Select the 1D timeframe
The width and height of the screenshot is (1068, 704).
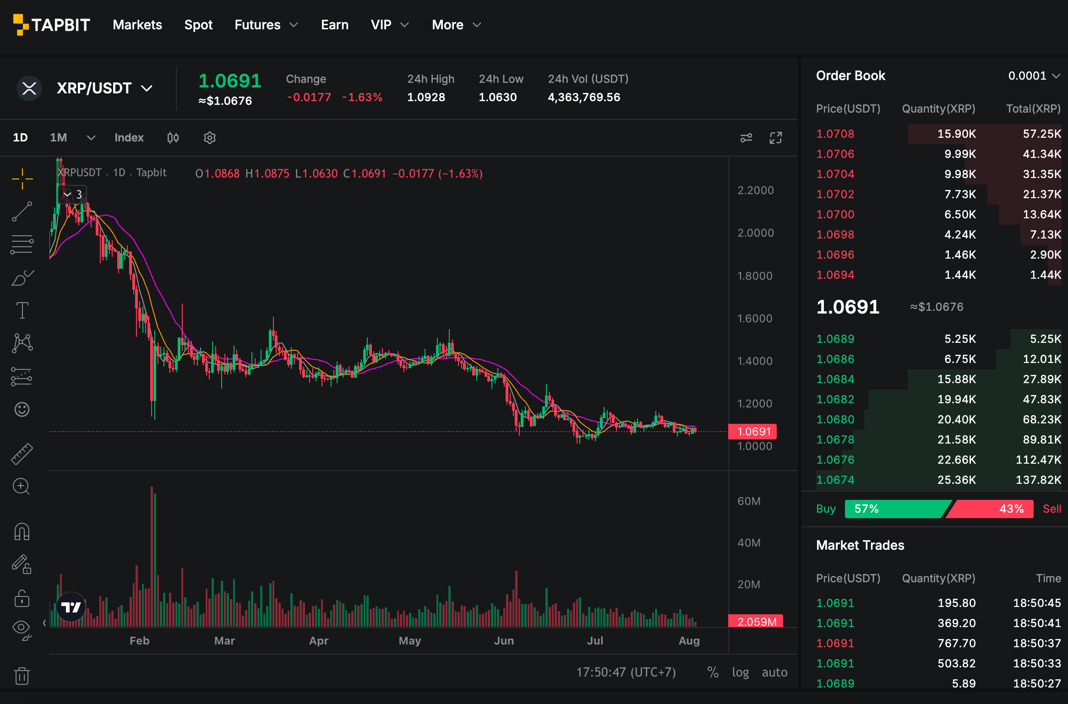coord(21,138)
